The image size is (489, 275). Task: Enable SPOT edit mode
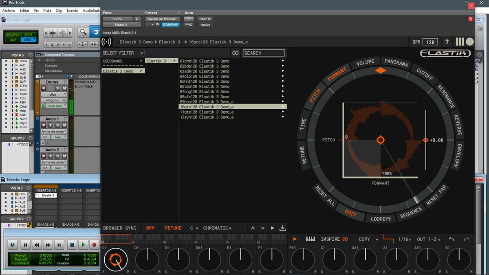(28, 35)
